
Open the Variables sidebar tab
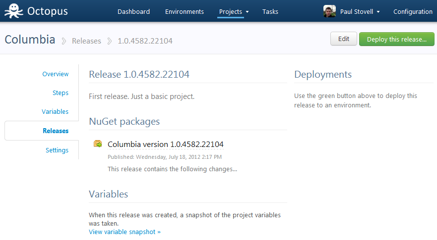tap(55, 112)
